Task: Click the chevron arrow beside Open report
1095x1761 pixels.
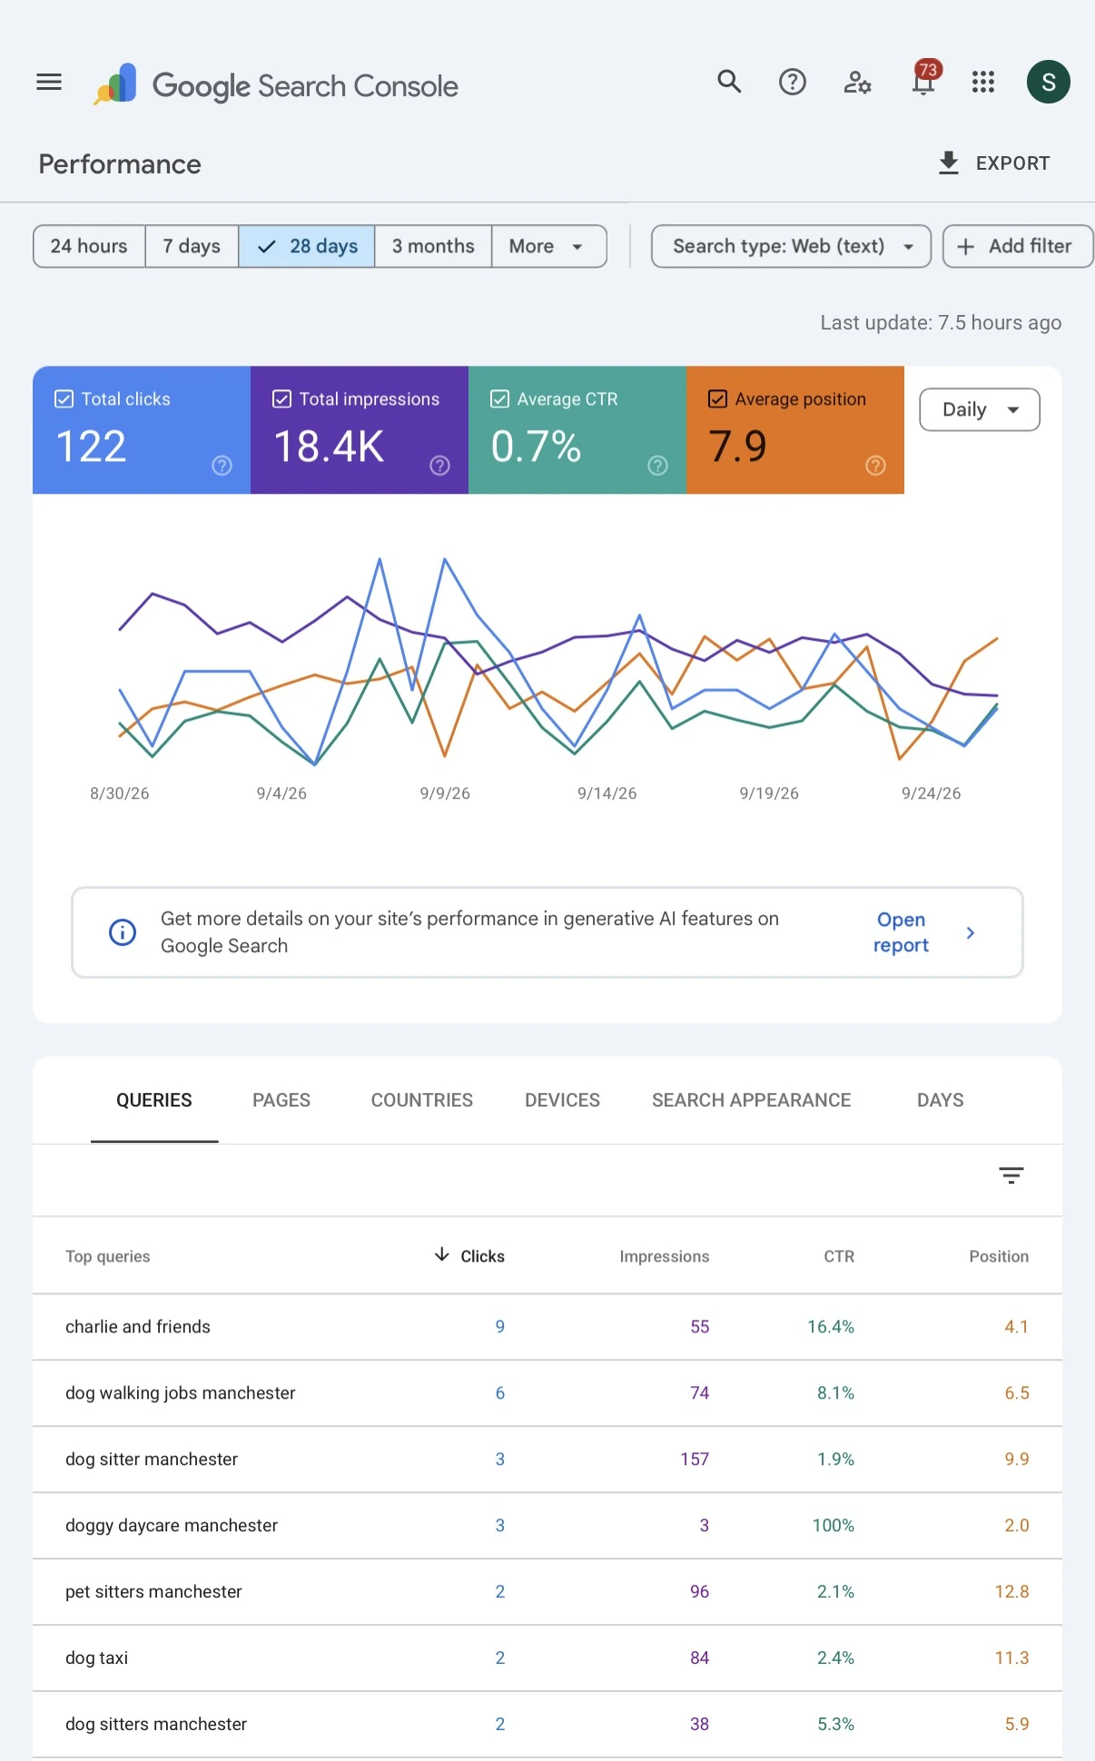Action: click(x=971, y=932)
